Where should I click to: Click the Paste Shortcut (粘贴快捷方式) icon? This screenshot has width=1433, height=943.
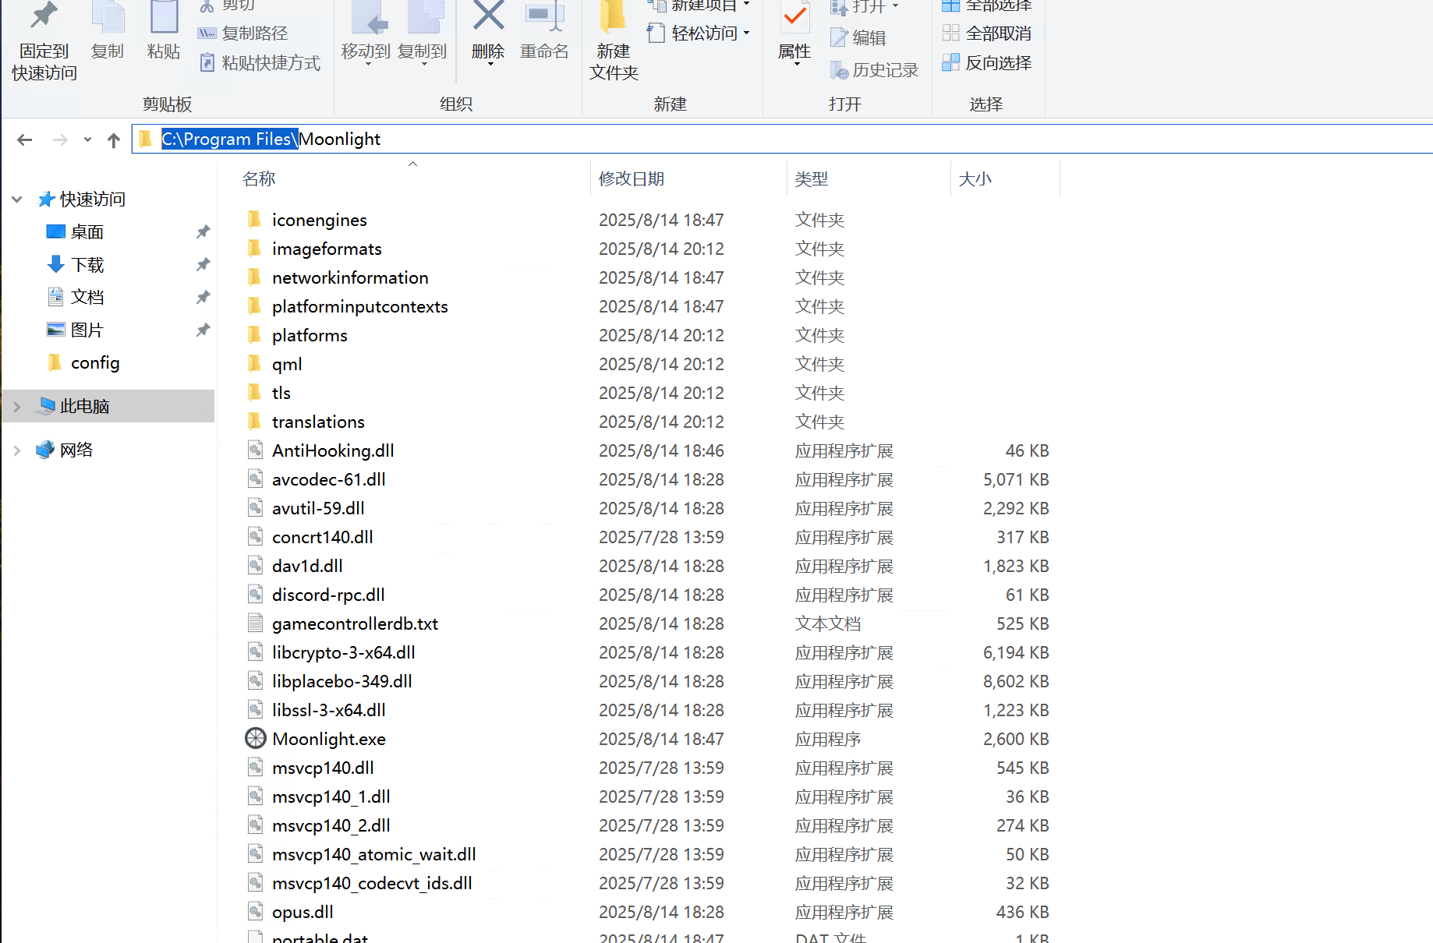coord(207,63)
